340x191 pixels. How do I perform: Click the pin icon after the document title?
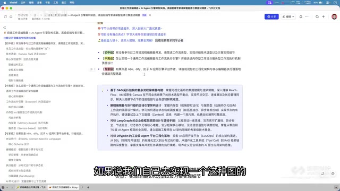(150, 15)
